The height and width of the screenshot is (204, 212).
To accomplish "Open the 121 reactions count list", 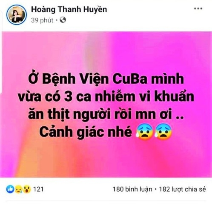I will pyautogui.click(x=38, y=190).
